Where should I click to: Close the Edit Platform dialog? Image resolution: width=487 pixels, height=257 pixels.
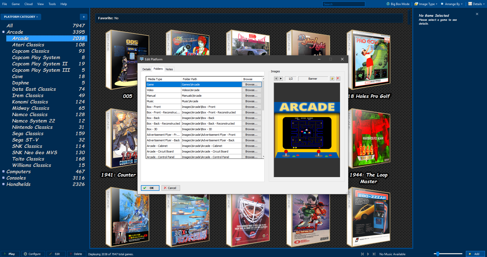pos(342,59)
